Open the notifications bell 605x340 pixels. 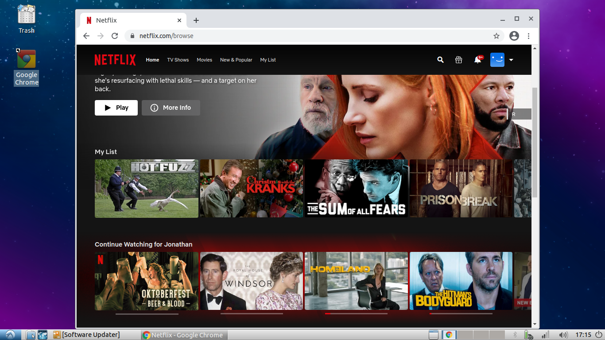point(478,59)
